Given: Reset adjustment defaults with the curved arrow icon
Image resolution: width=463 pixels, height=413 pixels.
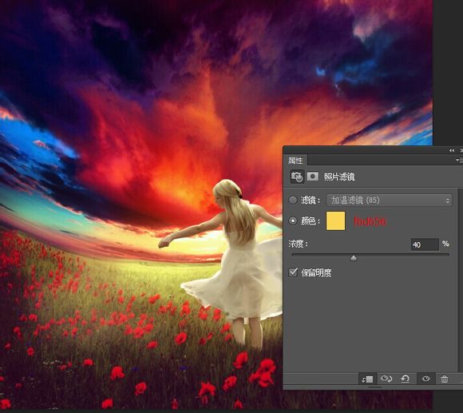Looking at the screenshot, I should point(406,379).
